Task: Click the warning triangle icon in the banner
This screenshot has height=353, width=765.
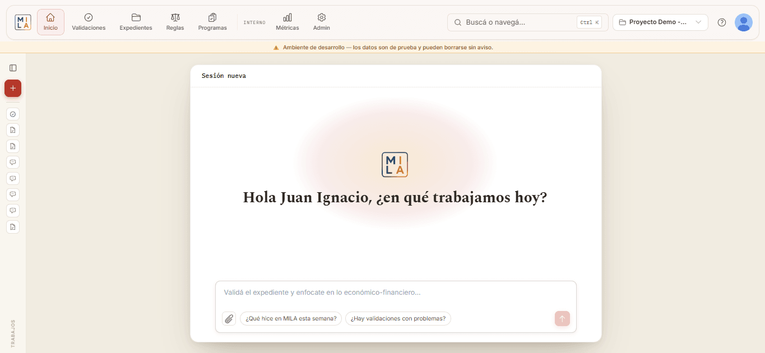Action: click(276, 48)
